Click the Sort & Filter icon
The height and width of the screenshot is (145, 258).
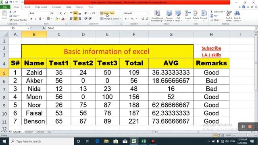pyautogui.click(x=229, y=16)
